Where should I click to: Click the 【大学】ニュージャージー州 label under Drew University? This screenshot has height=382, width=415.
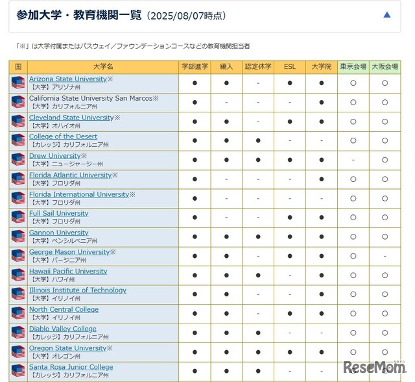tap(66, 164)
